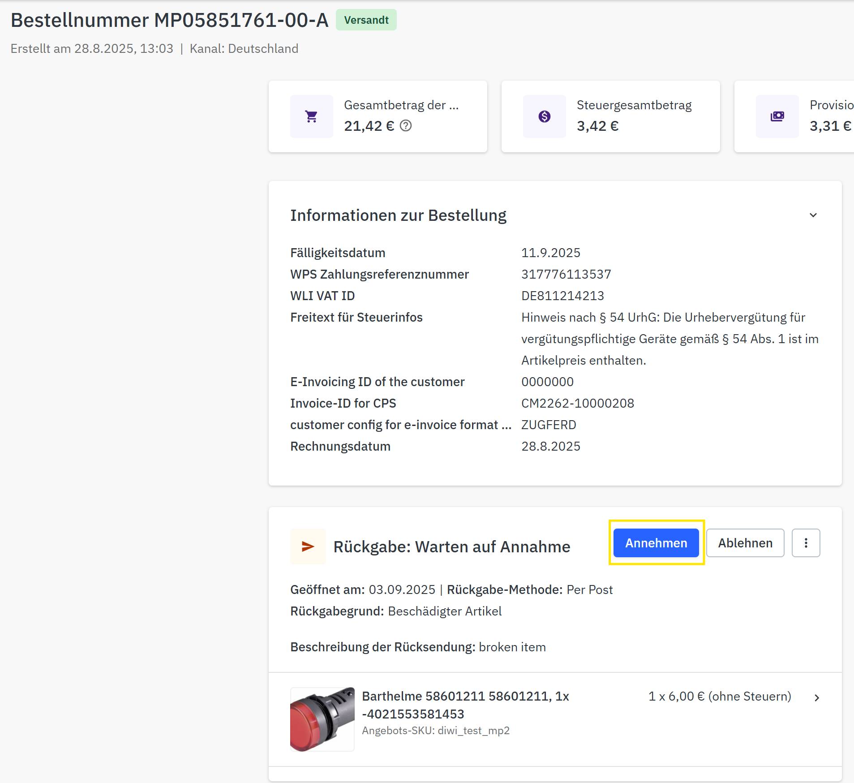Reject the return with Ablehnen

pyautogui.click(x=745, y=543)
